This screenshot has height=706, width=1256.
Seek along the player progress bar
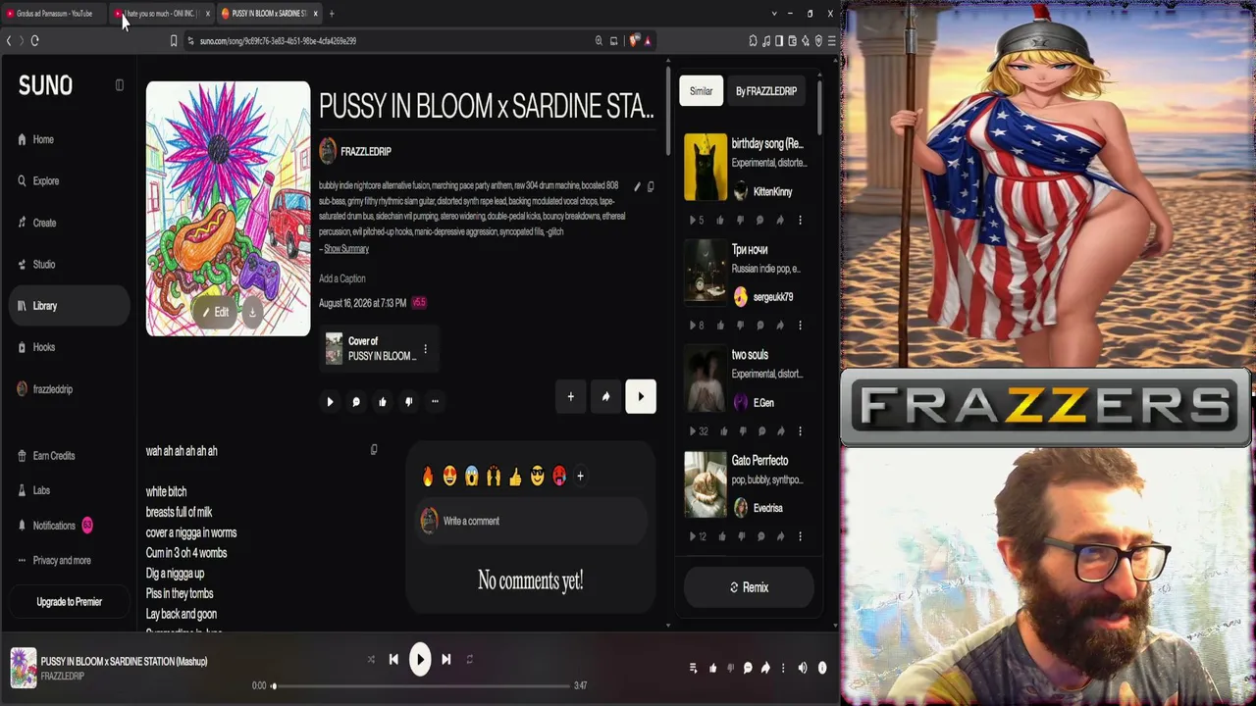(x=421, y=686)
